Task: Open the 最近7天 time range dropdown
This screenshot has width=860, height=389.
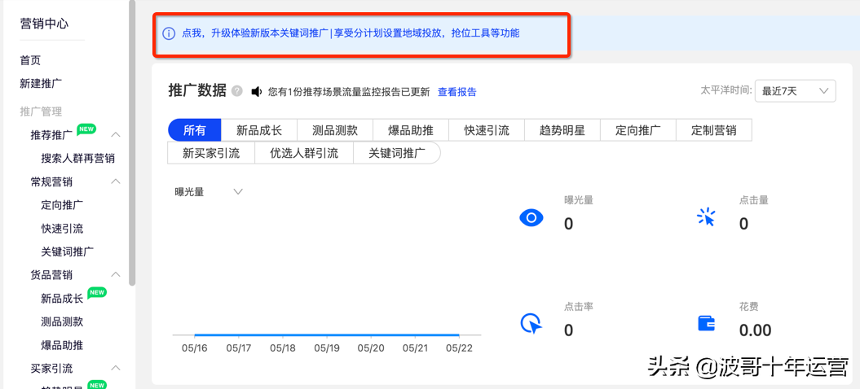Action: (x=796, y=91)
